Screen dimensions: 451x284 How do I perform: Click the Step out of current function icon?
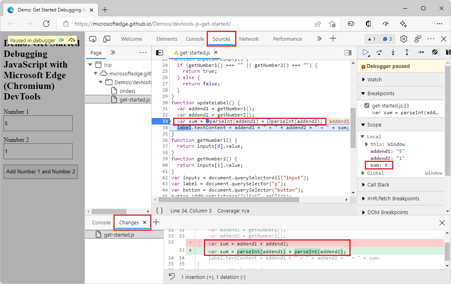407,52
